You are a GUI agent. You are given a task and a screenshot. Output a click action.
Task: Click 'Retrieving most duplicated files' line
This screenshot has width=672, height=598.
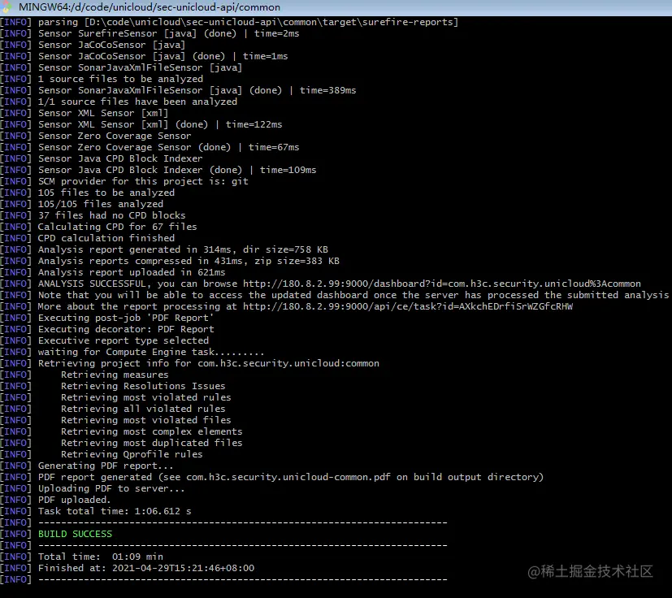(152, 443)
